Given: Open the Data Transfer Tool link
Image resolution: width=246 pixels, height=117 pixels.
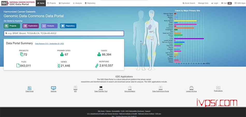Looking at the screenshot, I should click(x=101, y=91).
